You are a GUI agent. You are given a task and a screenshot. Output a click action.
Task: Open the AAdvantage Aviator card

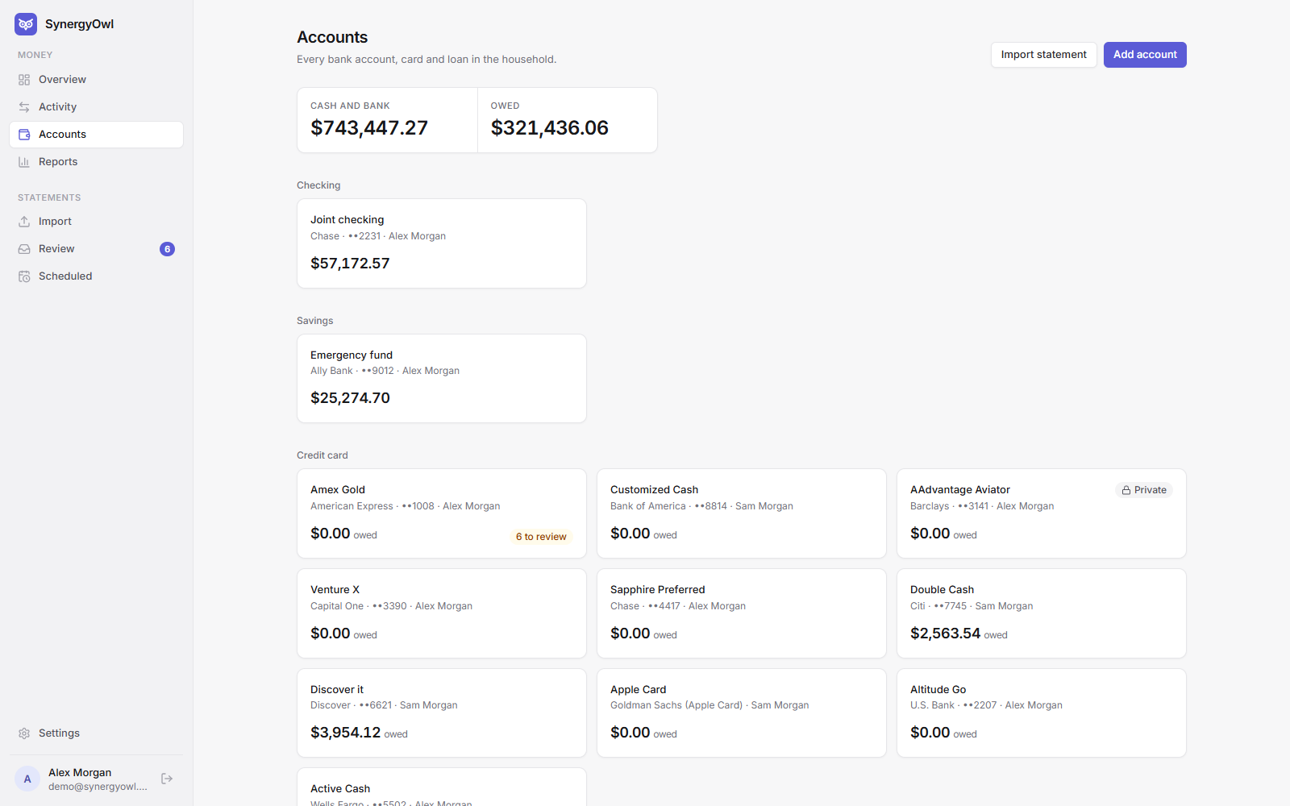(x=1042, y=513)
